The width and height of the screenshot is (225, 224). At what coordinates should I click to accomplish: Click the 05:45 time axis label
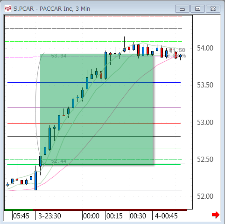coord(21,216)
